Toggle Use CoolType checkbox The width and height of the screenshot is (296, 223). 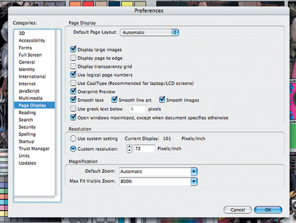coord(73,83)
